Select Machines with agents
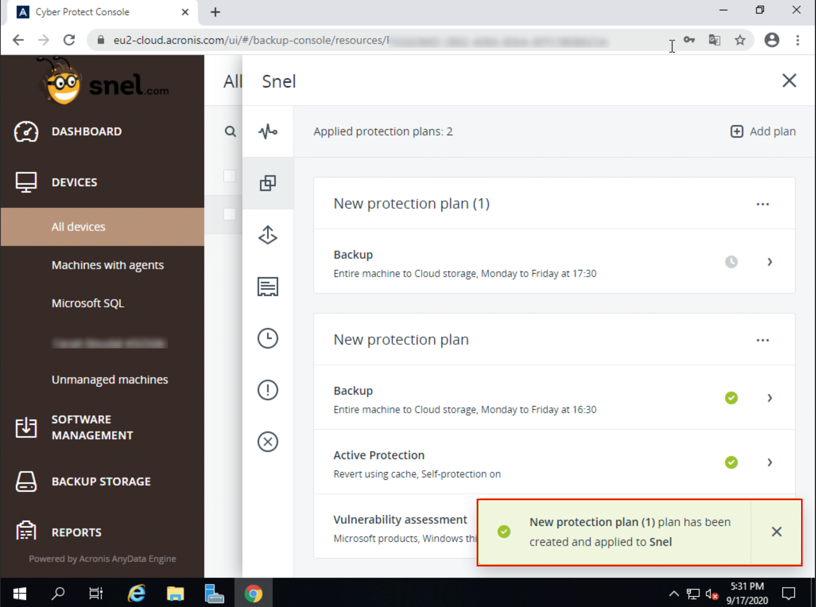 point(108,265)
